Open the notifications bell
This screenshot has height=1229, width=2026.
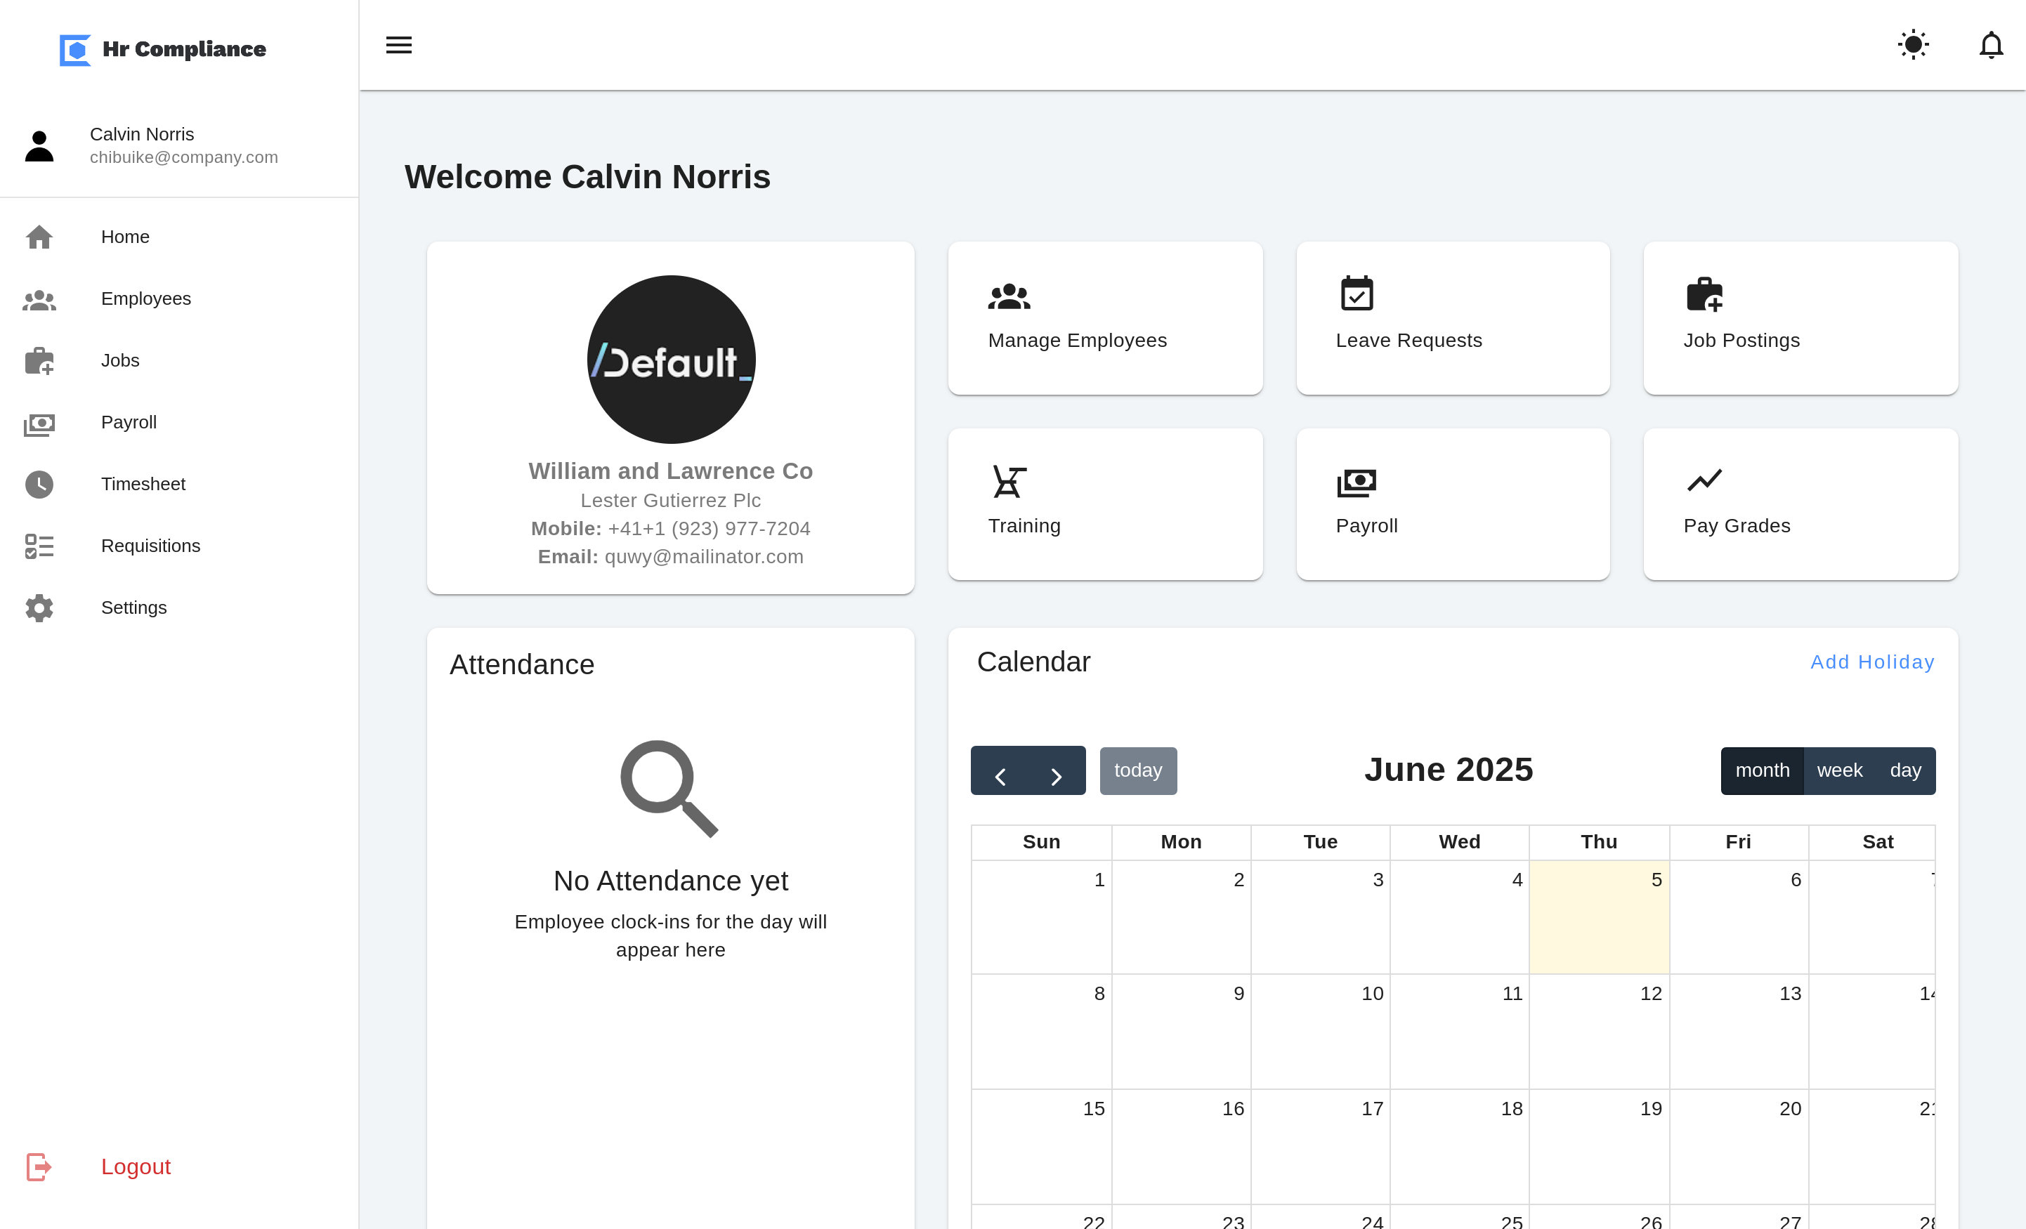coord(1991,44)
